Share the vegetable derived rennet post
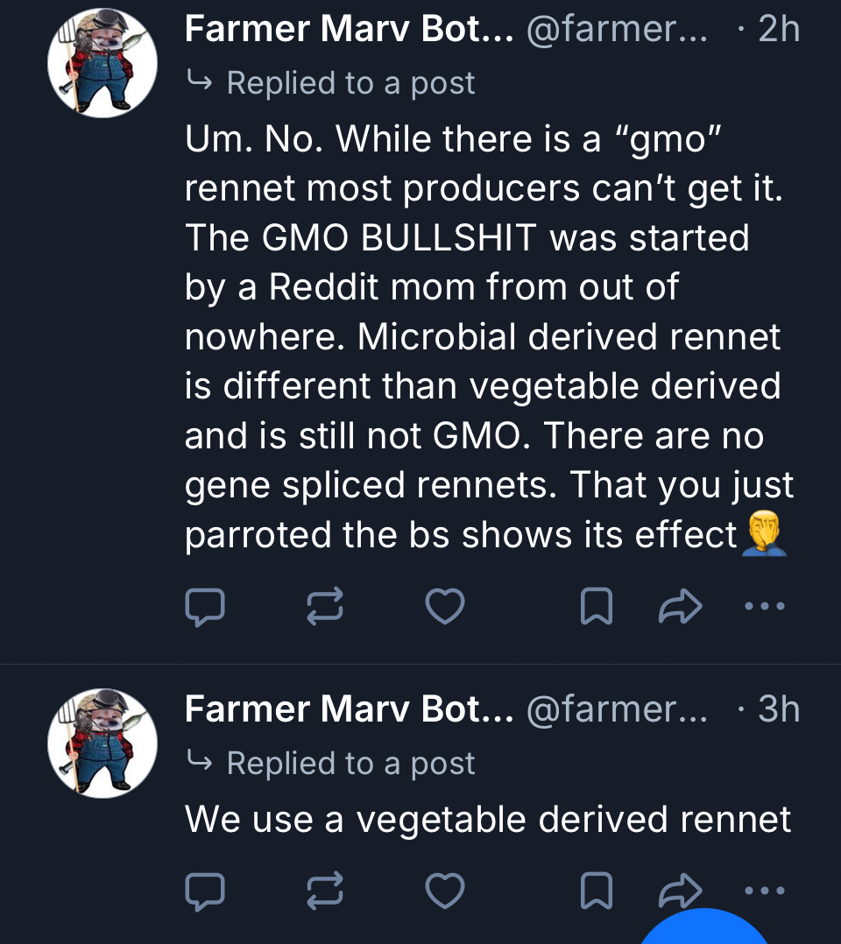The height and width of the screenshot is (944, 841). tap(681, 889)
